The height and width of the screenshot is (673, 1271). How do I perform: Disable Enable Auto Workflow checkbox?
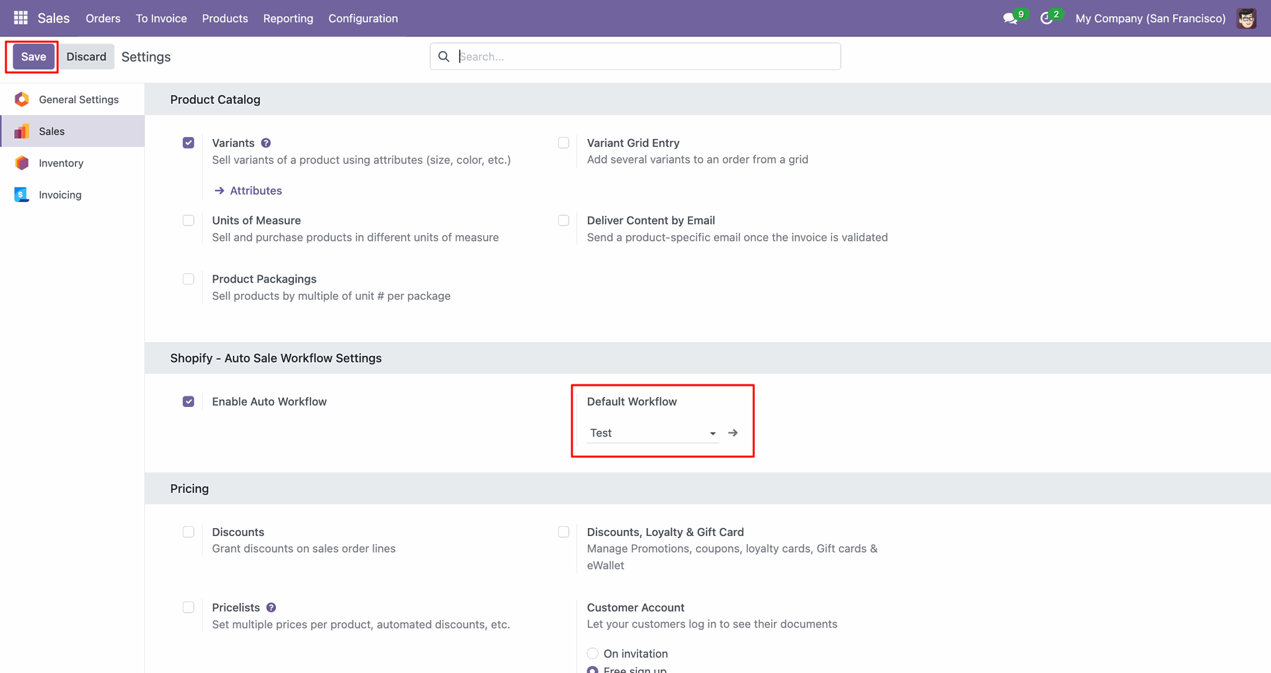pos(189,402)
